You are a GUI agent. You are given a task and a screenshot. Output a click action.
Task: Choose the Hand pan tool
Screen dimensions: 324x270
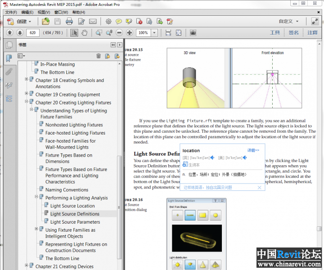coord(84,33)
